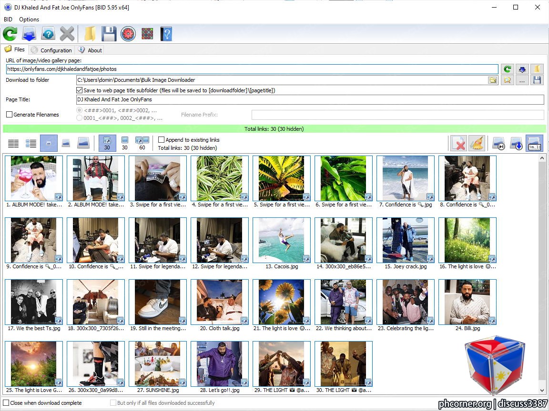Select thumbnail 28 Let's go!!.jpg
The image size is (549, 411).
point(220,364)
